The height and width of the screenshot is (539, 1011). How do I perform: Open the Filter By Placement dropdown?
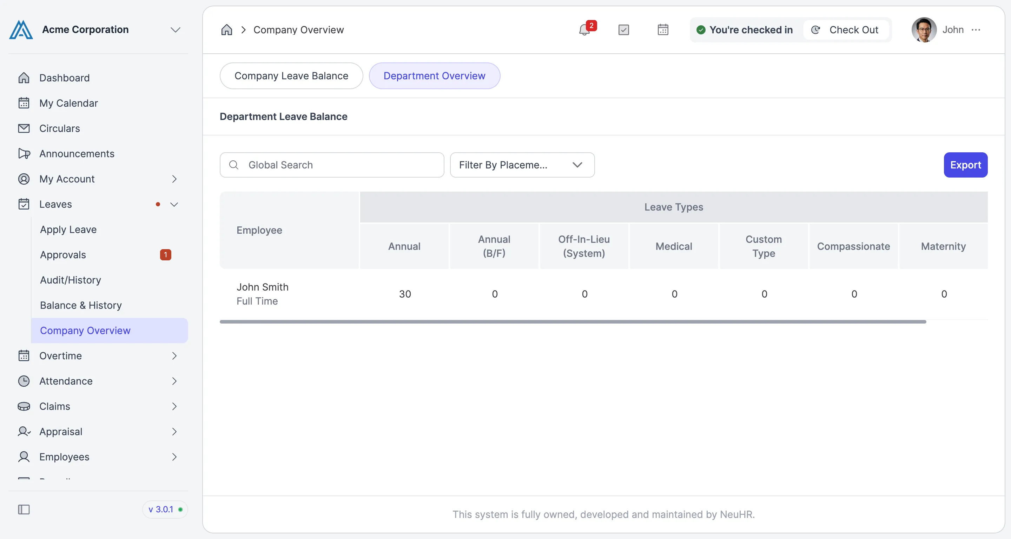coord(522,165)
